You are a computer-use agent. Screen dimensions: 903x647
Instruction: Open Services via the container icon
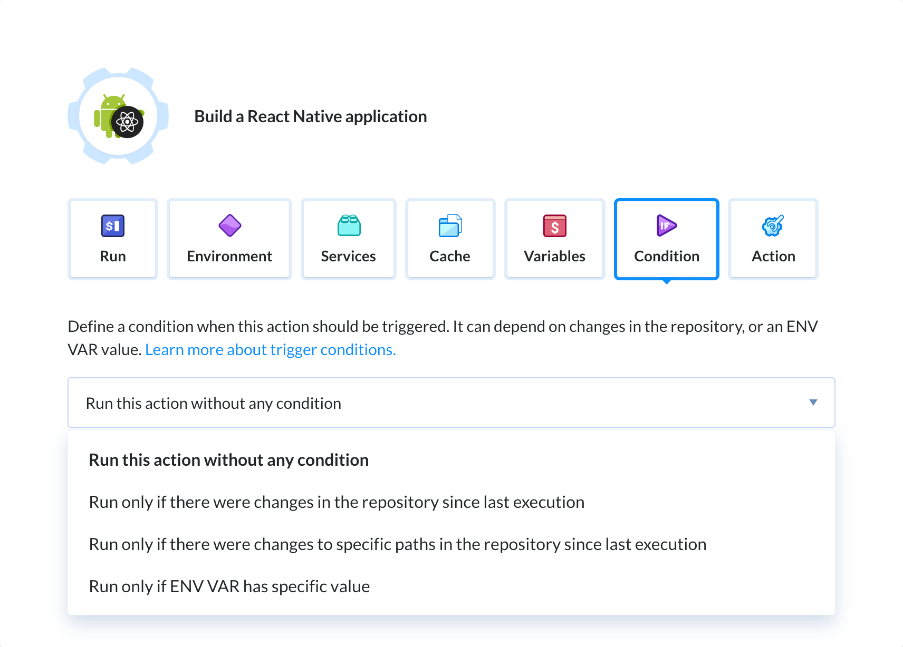pos(348,225)
